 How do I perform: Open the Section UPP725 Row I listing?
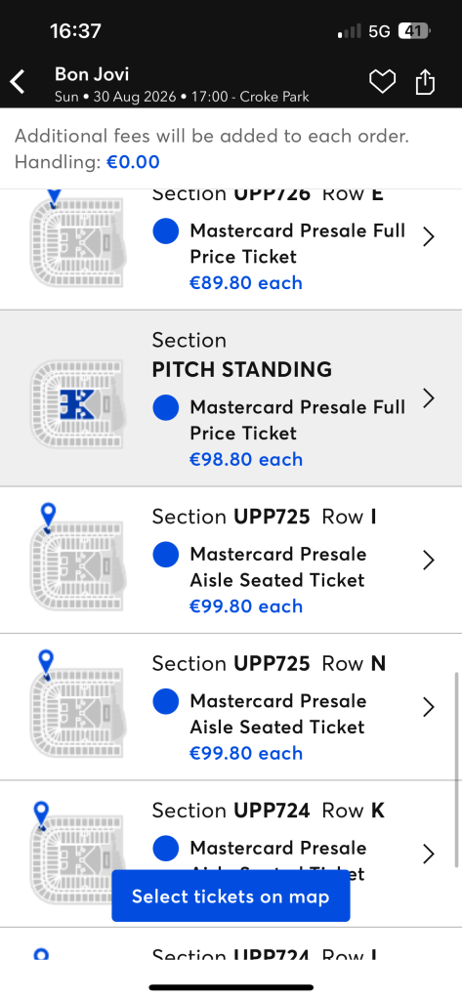point(231,561)
